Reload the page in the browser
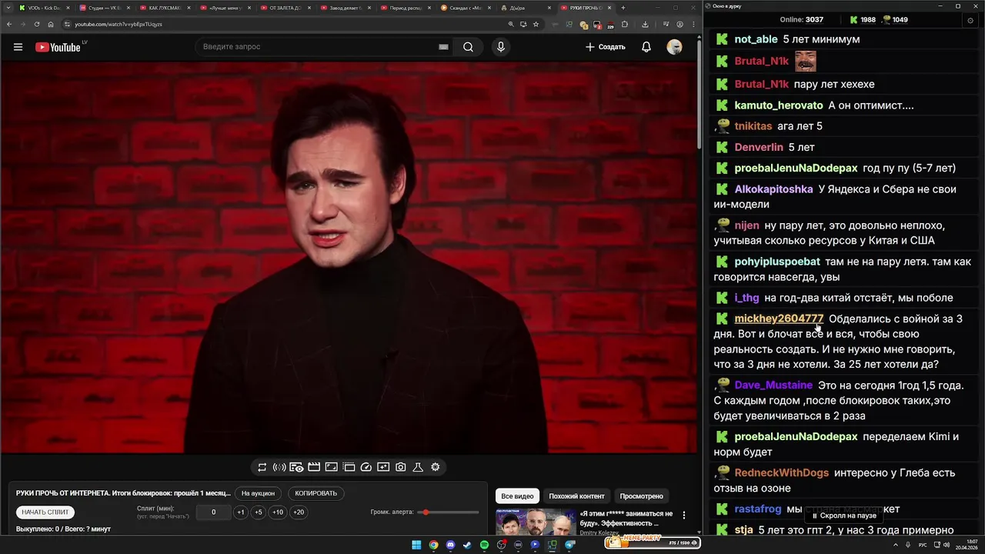 35,24
